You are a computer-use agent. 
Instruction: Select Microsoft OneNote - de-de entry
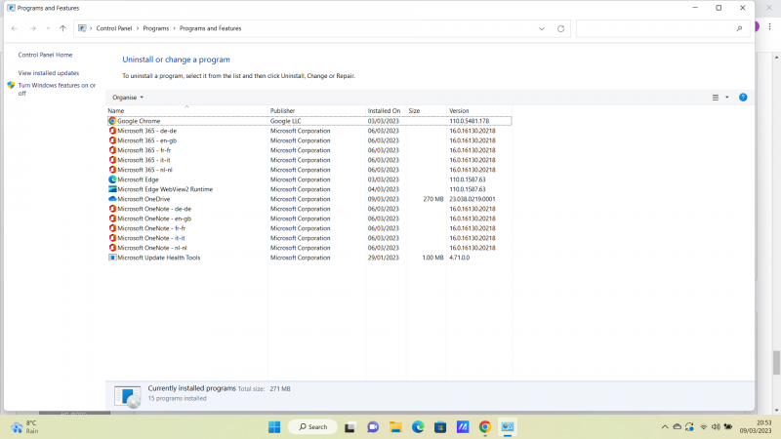pyautogui.click(x=309, y=209)
